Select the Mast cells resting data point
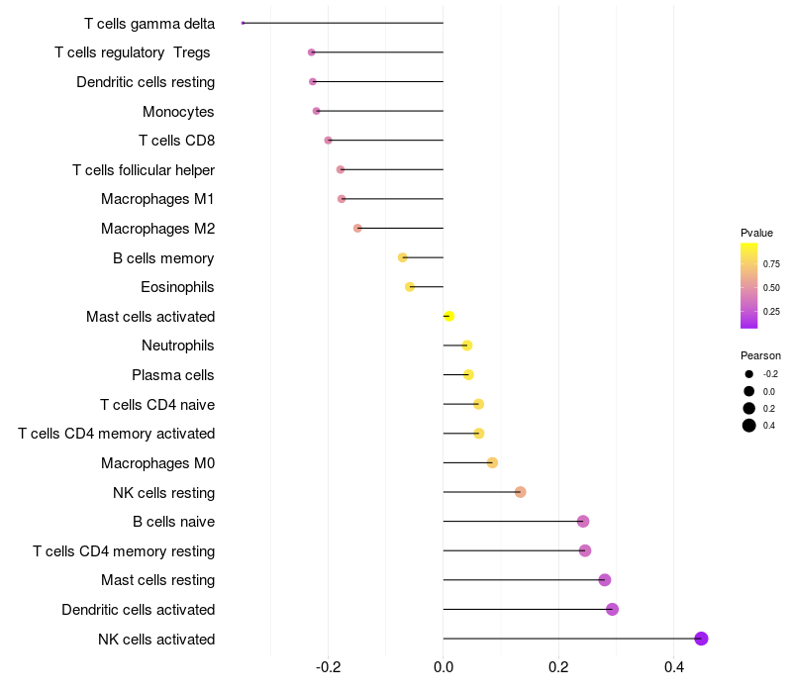Viewport: 792px width, 693px height. point(605,580)
